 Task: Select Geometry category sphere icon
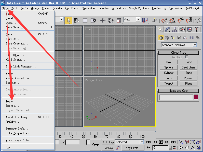(161, 38)
